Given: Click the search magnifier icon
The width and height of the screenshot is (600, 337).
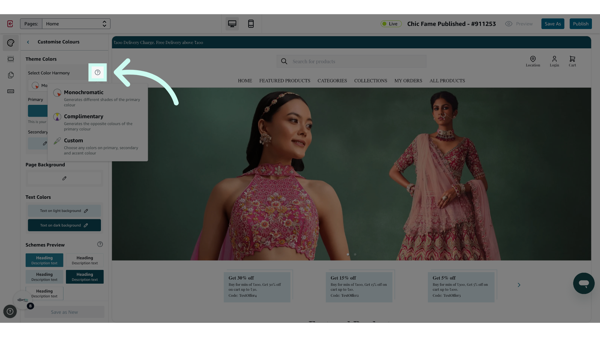Looking at the screenshot, I should click(284, 61).
